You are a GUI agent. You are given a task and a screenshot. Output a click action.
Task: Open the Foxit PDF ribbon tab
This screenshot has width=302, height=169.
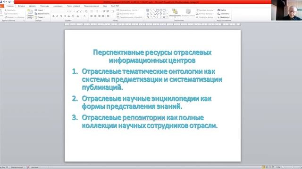point(115,6)
